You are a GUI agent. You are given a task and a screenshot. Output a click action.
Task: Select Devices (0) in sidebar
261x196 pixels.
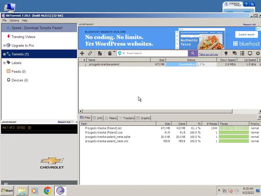[39, 80]
